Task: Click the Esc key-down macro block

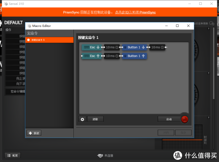Action: pos(92,47)
